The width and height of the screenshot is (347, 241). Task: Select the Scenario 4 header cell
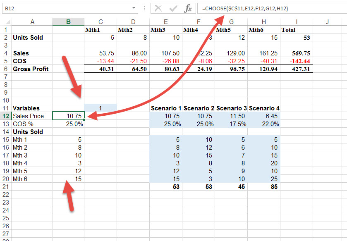pos(264,108)
